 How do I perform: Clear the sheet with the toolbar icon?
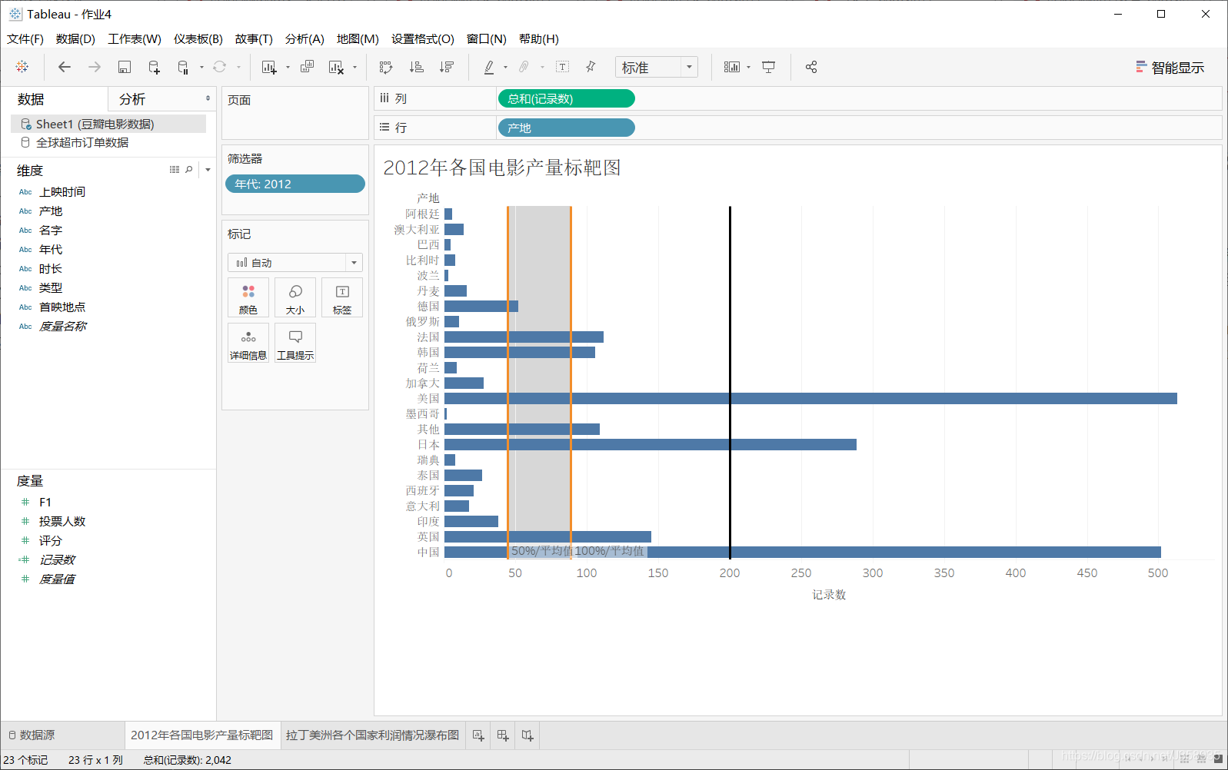point(336,67)
